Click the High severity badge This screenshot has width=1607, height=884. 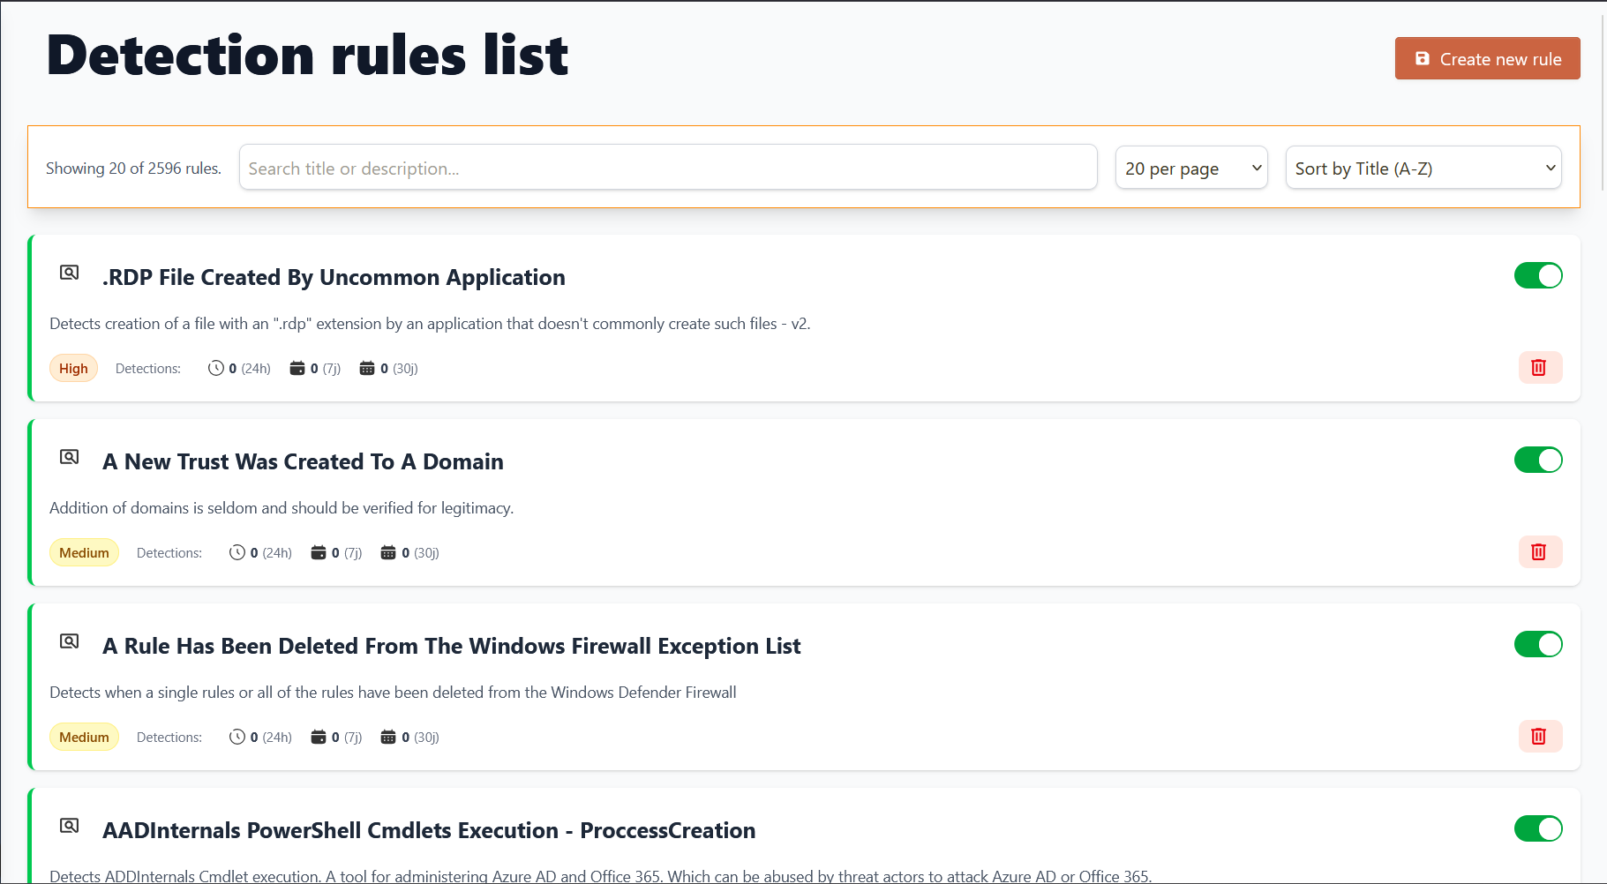tap(73, 369)
